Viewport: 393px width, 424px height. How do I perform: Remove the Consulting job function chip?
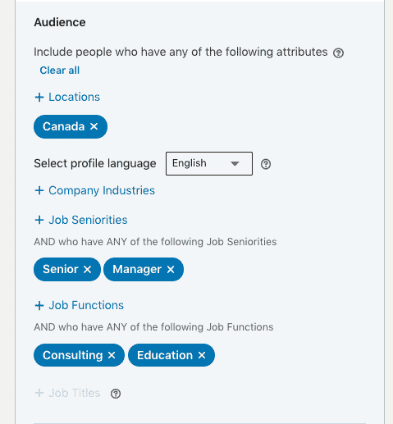(112, 355)
